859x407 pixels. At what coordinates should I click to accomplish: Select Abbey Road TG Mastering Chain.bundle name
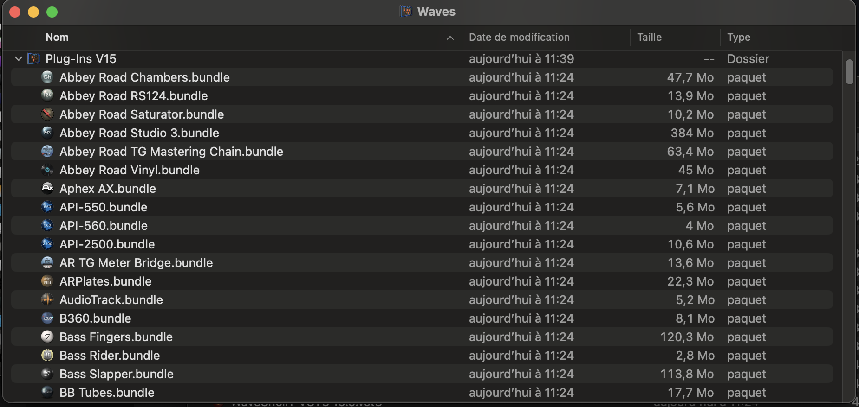coord(171,152)
